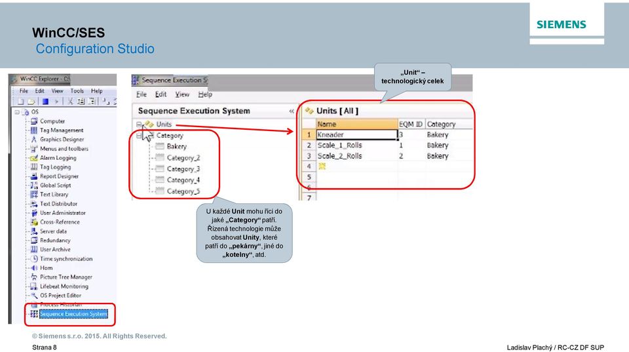
Task: Click the blue Deactivate square toolbar icon
Action: pyautogui.click(x=45, y=102)
